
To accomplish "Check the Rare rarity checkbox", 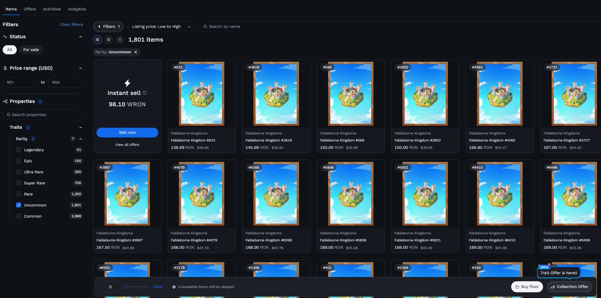I will [x=19, y=194].
